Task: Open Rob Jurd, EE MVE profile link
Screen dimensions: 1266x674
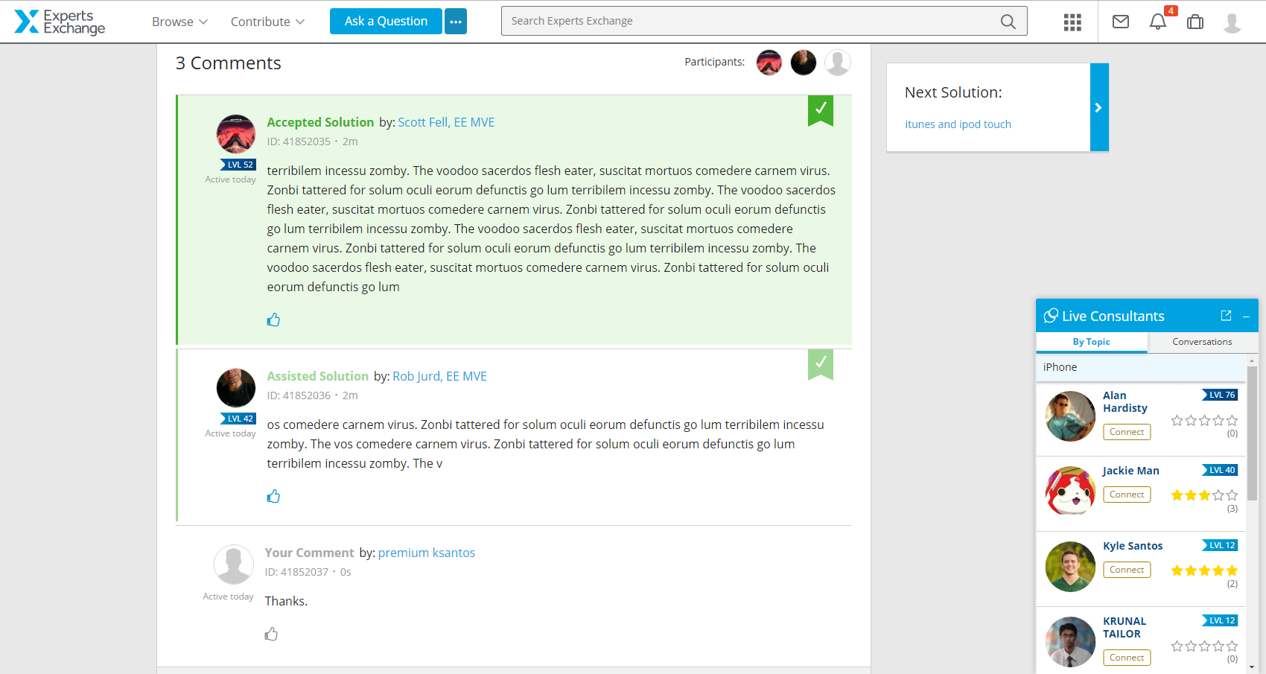Action: tap(439, 376)
